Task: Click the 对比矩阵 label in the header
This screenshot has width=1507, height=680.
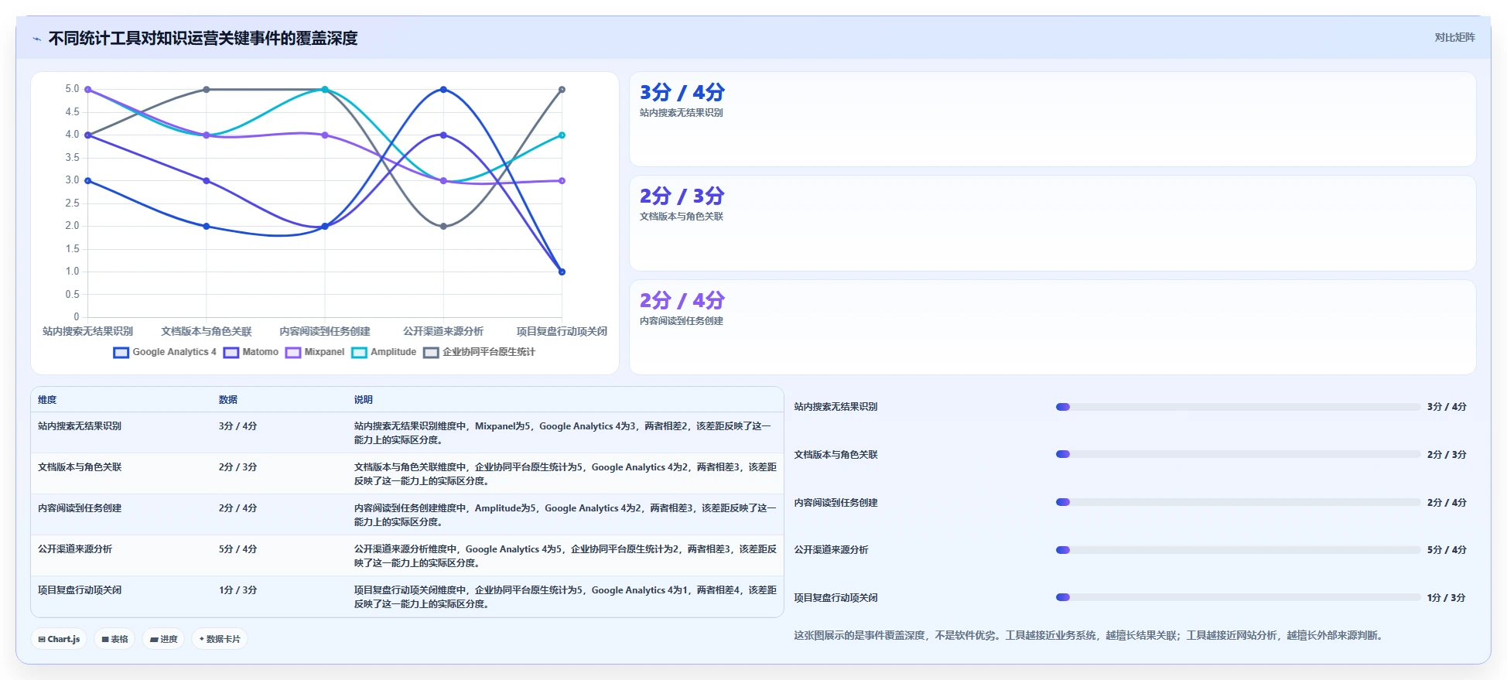Action: (1454, 37)
